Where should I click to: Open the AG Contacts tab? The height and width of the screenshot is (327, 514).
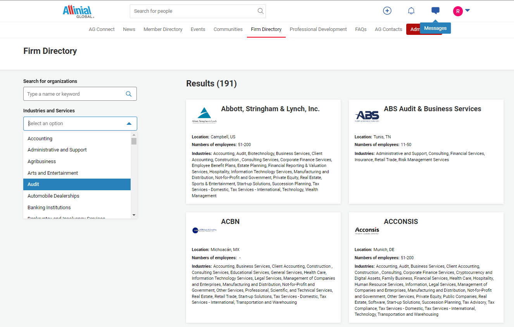pyautogui.click(x=388, y=29)
